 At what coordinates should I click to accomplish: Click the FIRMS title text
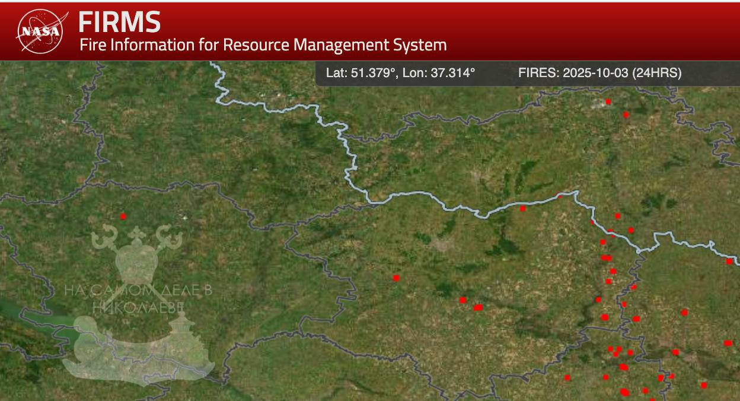pyautogui.click(x=119, y=23)
